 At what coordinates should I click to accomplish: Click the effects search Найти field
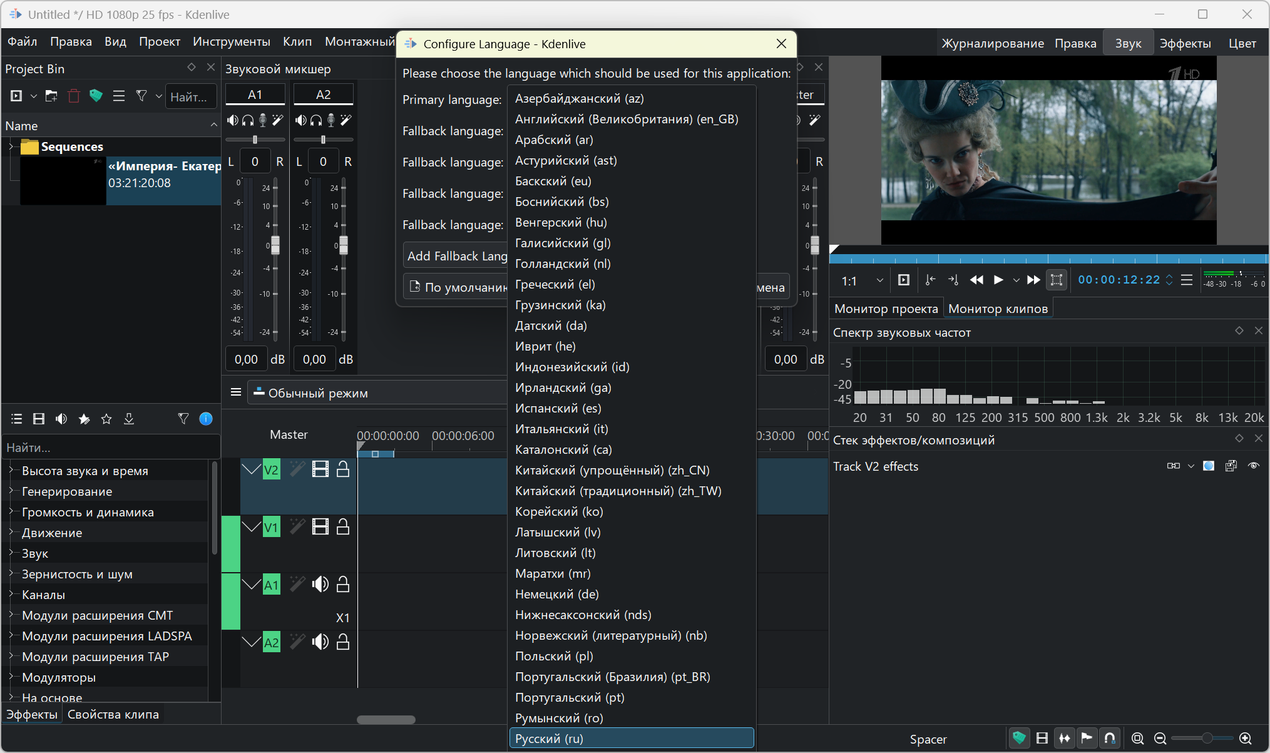(111, 448)
